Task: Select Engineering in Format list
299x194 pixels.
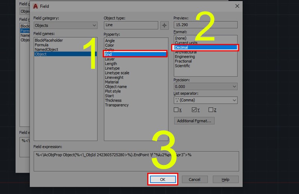Action: (x=185, y=57)
